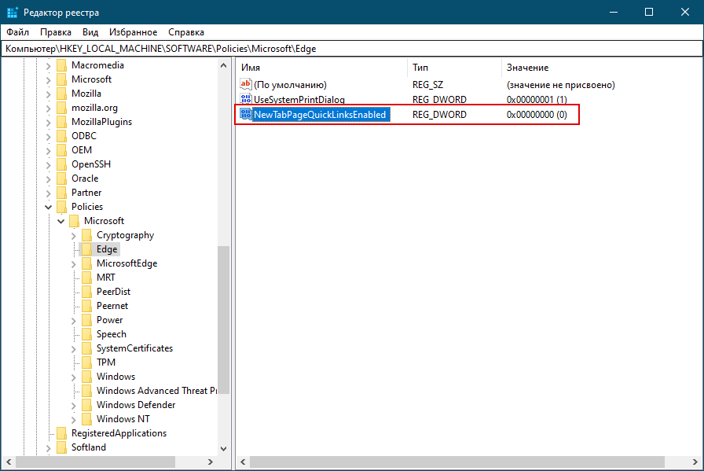This screenshot has height=471, width=704.
Task: Click the Edge folder icon
Action: tap(86, 249)
